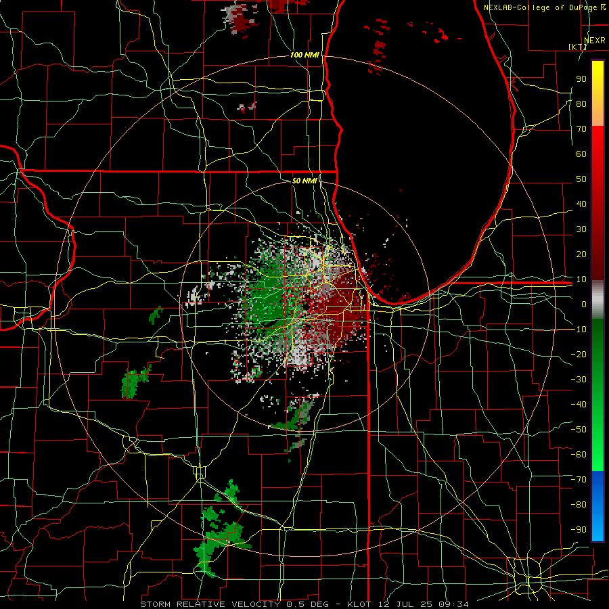
Task: Select the positive 70 scale value
Action: click(x=581, y=129)
